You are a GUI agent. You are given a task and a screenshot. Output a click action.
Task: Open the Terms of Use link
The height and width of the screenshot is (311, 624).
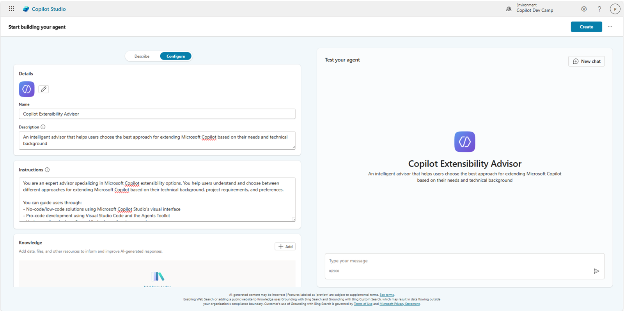363,304
